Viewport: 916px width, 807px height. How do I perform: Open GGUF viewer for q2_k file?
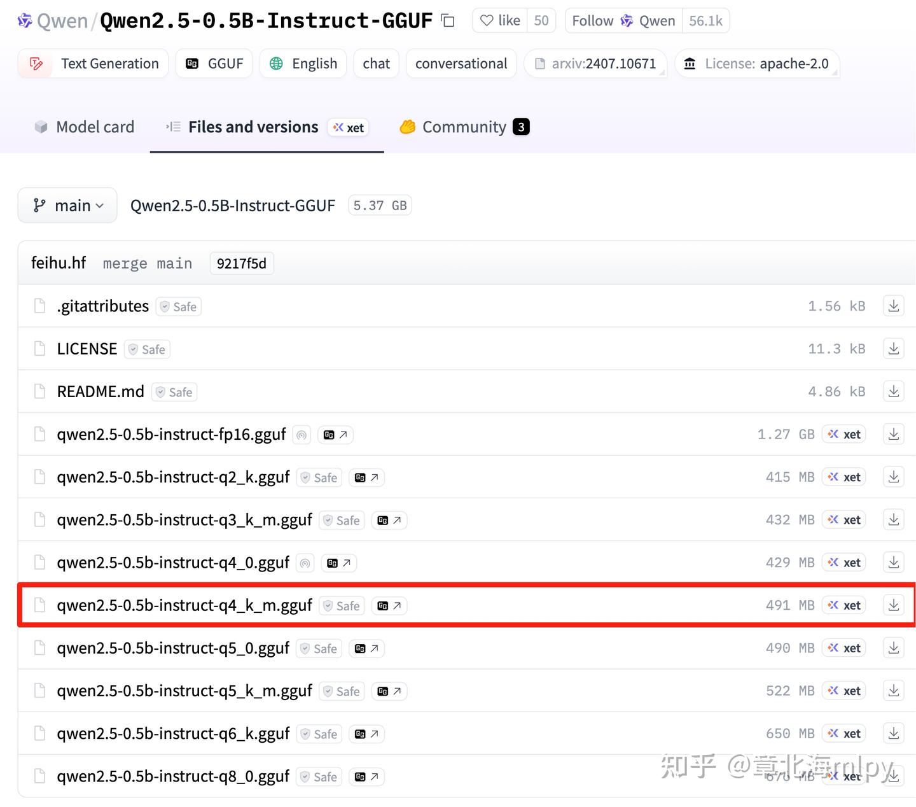pyautogui.click(x=367, y=477)
